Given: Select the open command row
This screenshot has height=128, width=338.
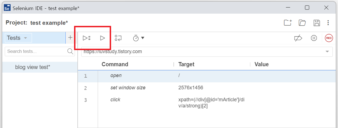Looking at the screenshot, I should pyautogui.click(x=207, y=76).
